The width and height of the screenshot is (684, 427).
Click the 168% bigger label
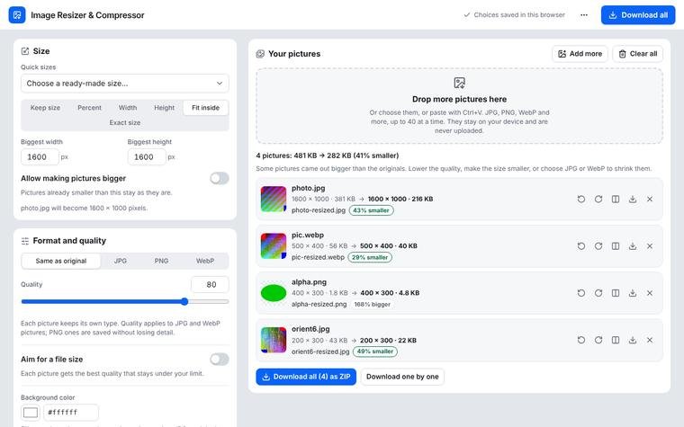click(x=372, y=304)
